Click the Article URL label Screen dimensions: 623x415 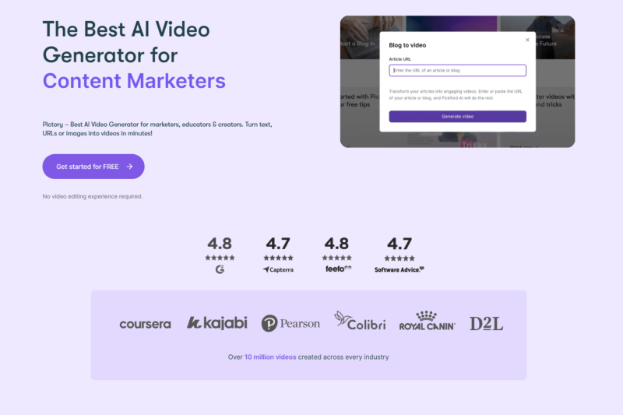point(399,59)
